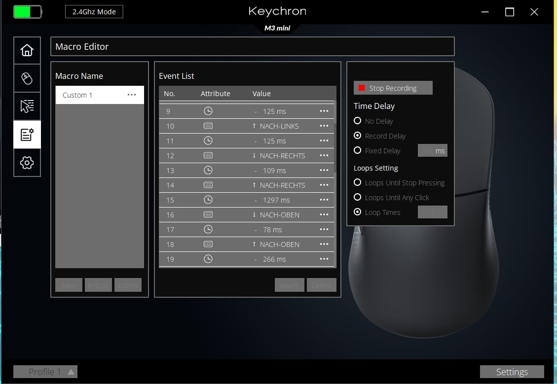Open the options menu for Custom 1 macro
Image resolution: width=557 pixels, height=384 pixels.
(x=132, y=95)
